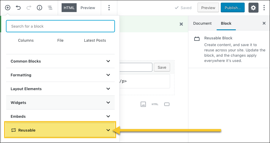The height and width of the screenshot is (143, 270).
Task: Select the Block settings tab
Action: point(226,23)
